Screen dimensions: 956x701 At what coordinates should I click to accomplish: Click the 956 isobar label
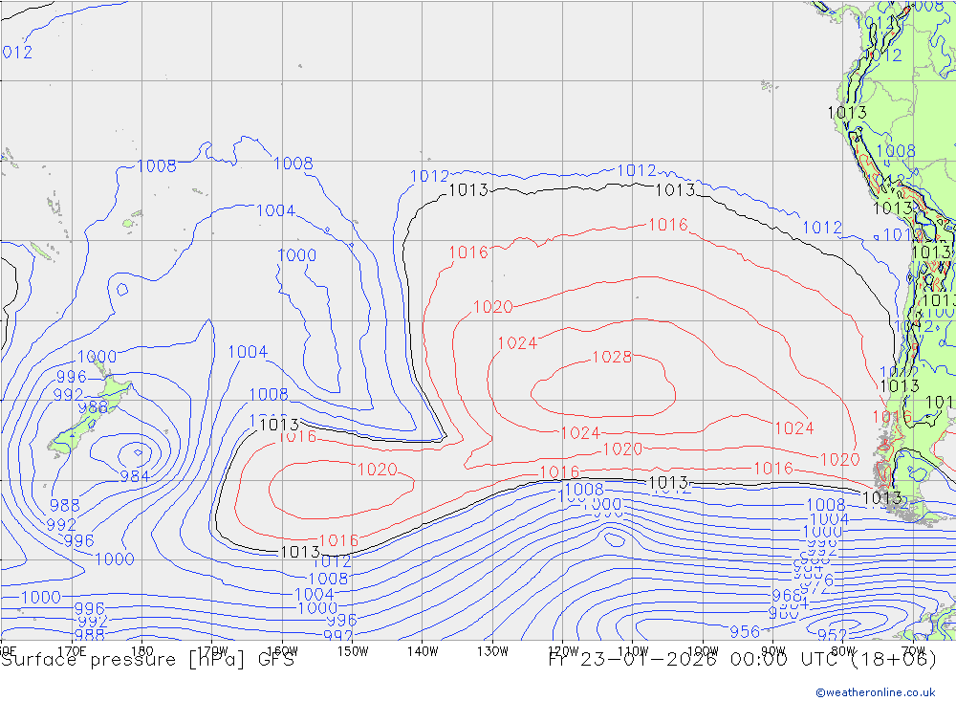[745, 631]
